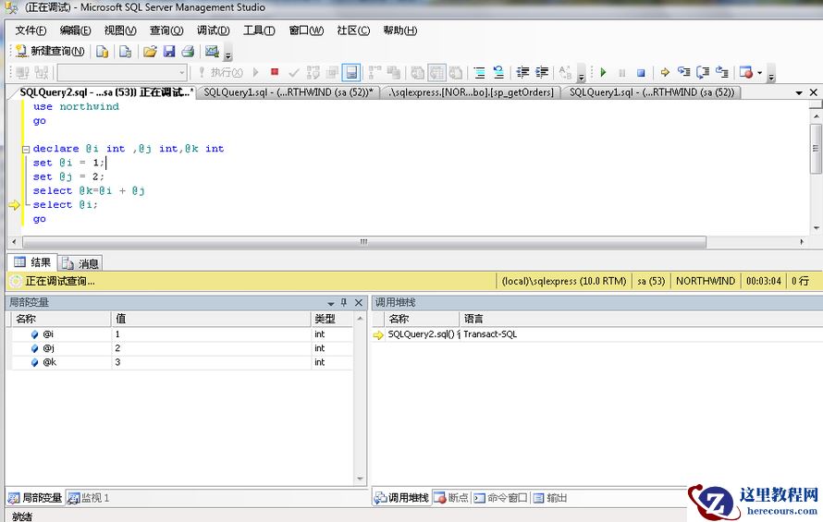823x522 pixels.
Task: Click the editor horizontal scrollbar
Action: 362,242
